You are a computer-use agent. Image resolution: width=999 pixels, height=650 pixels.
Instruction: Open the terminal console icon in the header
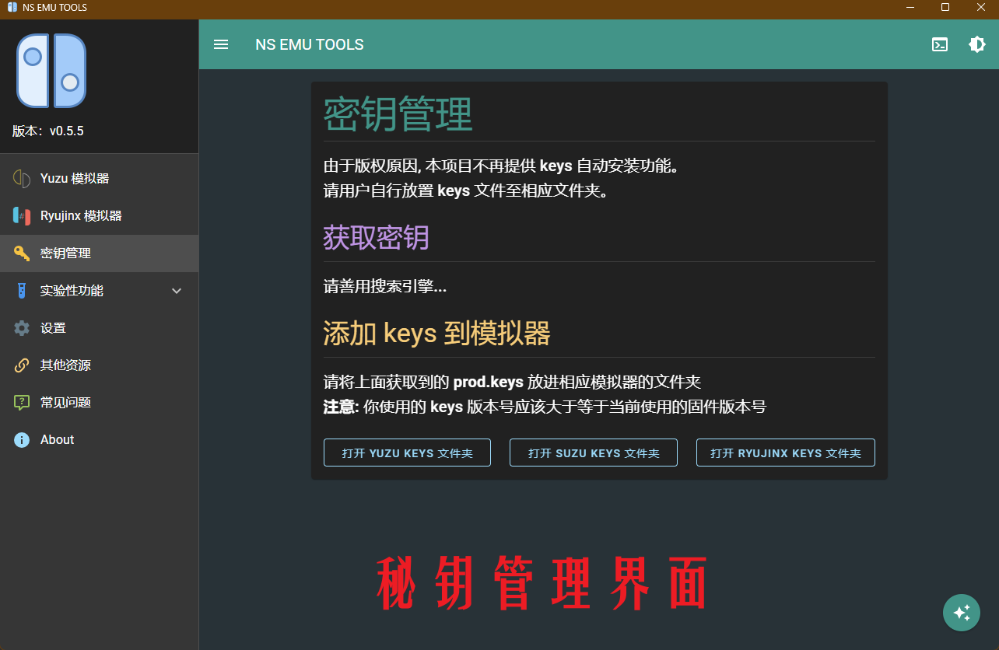coord(940,44)
